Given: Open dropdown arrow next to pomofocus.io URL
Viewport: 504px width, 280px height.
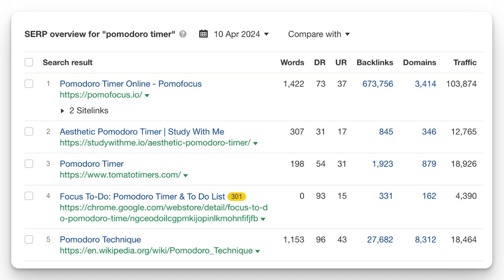Looking at the screenshot, I should [147, 96].
